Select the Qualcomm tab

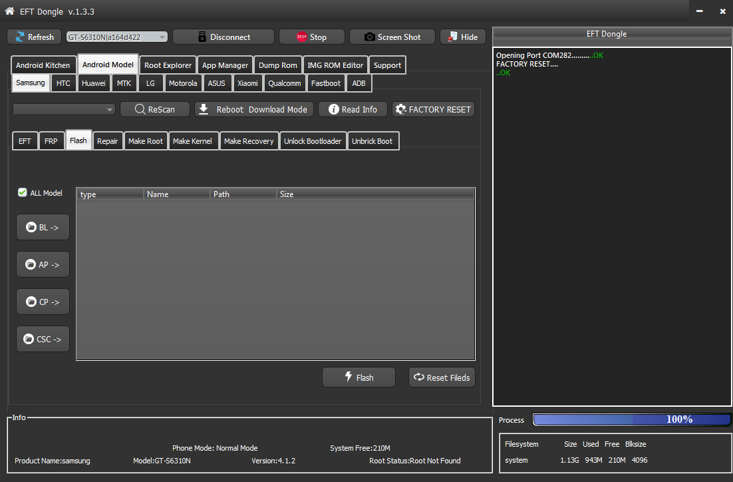tap(284, 83)
